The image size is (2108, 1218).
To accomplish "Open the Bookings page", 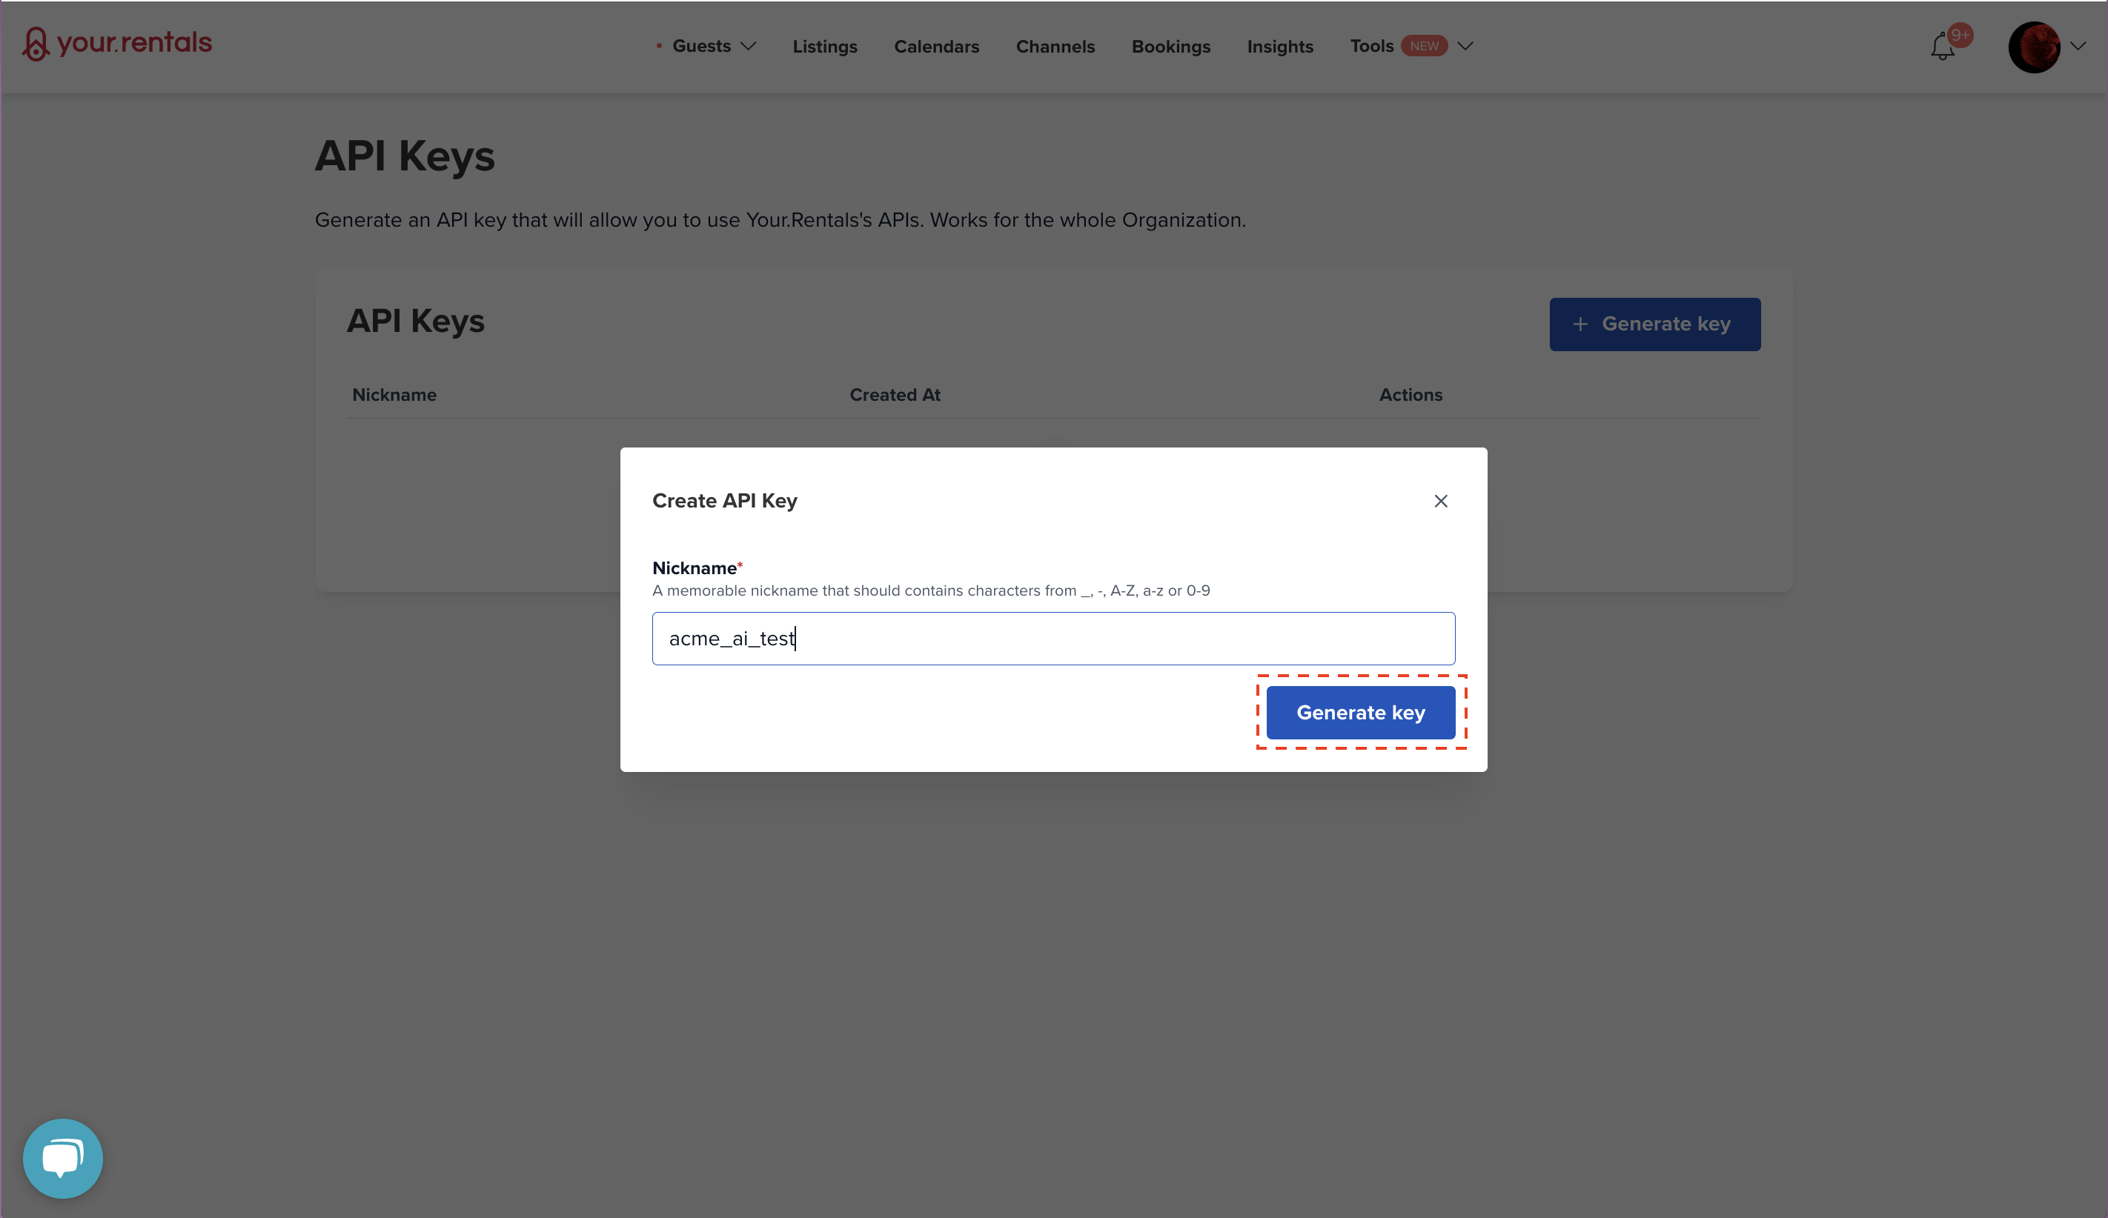I will click(1170, 47).
